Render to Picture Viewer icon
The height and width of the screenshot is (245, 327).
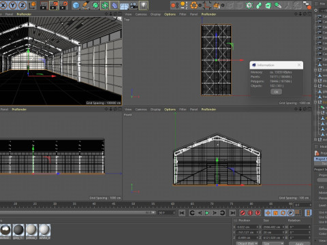(54, 5)
